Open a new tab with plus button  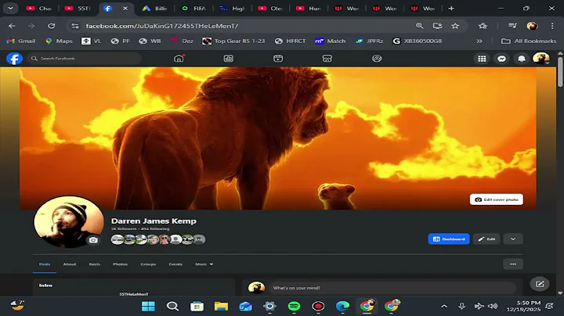(451, 9)
